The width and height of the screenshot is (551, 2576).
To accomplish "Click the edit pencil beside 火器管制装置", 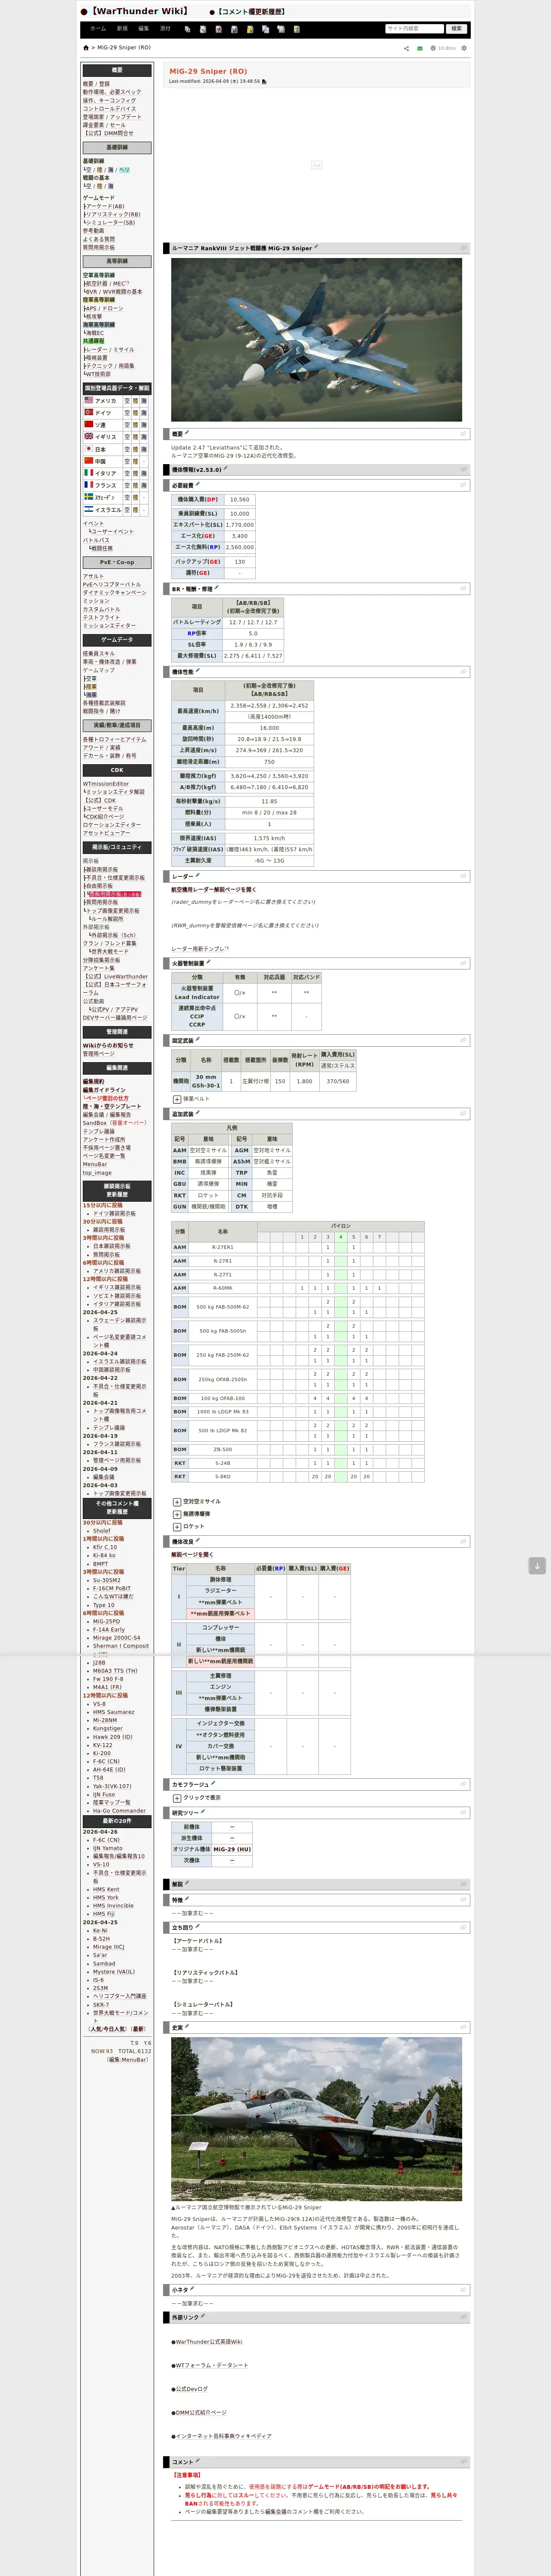I will [209, 963].
